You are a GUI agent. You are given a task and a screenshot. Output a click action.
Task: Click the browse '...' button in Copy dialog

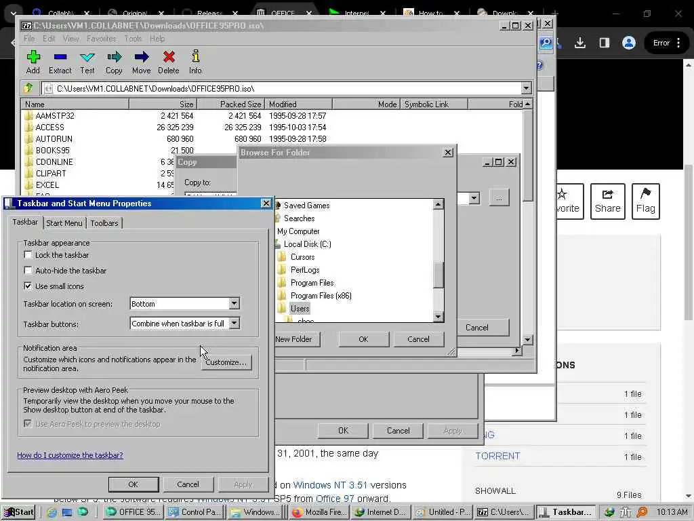tap(499, 197)
